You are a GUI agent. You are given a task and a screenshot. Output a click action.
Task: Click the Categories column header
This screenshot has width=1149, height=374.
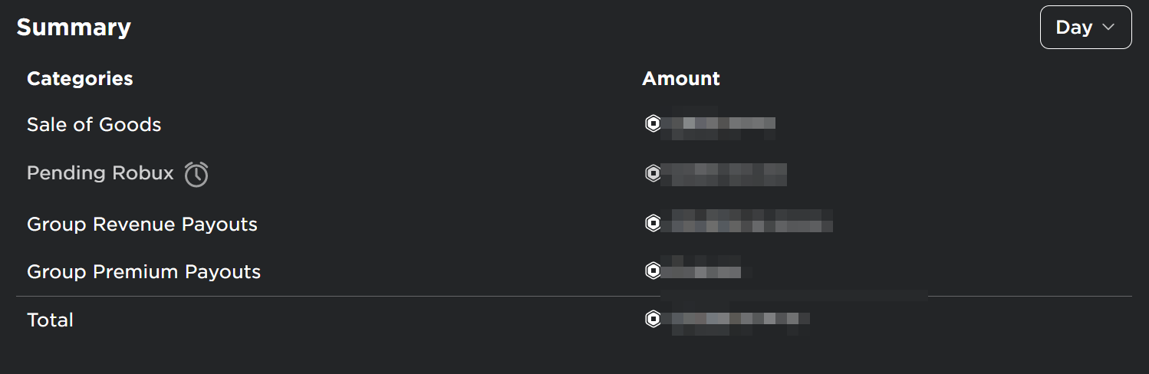coord(80,79)
